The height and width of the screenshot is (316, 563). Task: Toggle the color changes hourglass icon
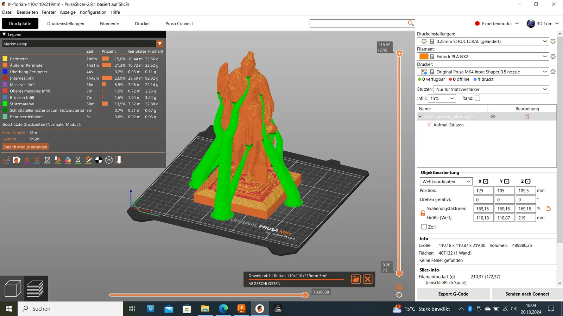[78, 160]
